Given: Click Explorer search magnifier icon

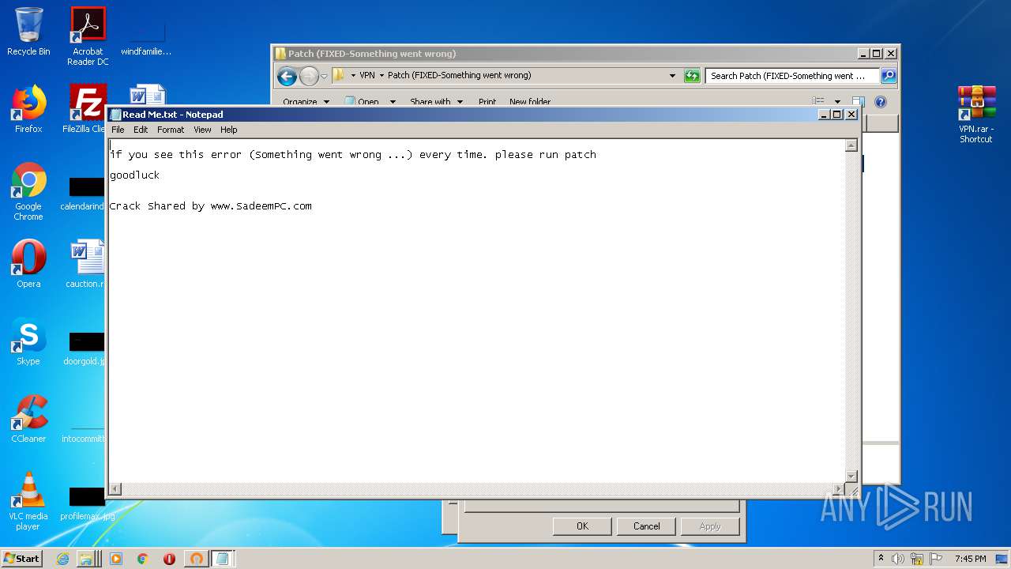Looking at the screenshot, I should pyautogui.click(x=889, y=76).
